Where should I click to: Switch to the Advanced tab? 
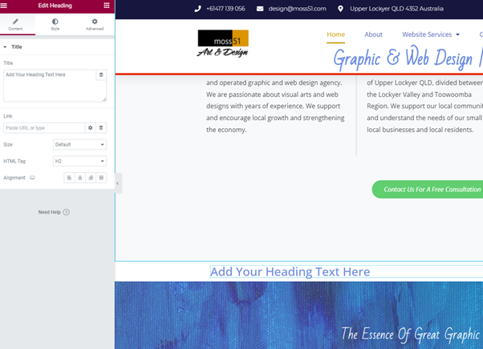click(95, 24)
